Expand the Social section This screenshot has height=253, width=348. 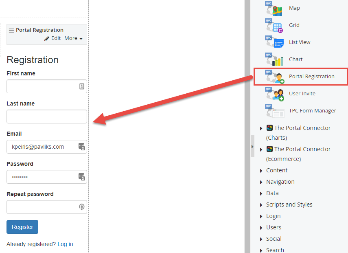pyautogui.click(x=261, y=239)
